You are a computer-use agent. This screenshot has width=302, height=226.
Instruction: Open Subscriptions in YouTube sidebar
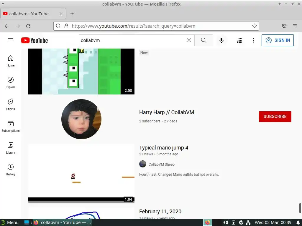pos(11,126)
